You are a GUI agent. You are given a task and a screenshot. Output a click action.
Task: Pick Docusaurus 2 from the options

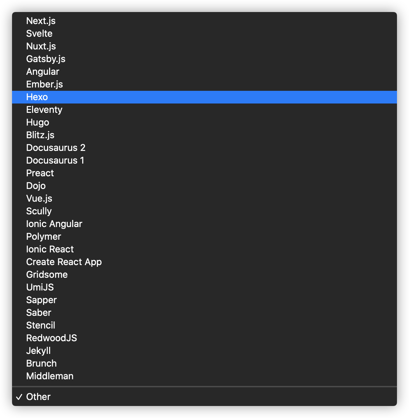(x=56, y=148)
